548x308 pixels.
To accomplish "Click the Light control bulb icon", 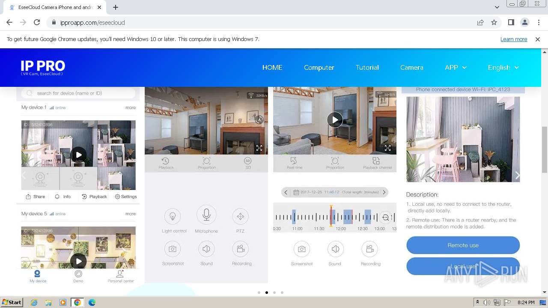I will pos(173,216).
